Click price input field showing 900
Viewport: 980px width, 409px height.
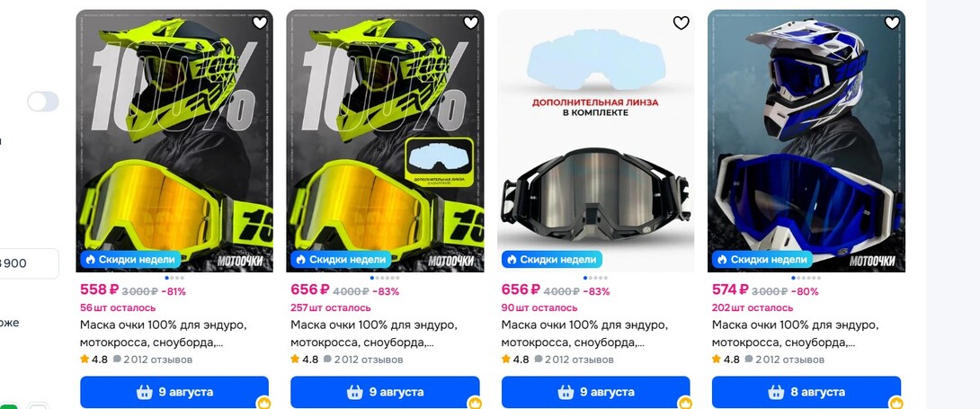(x=30, y=263)
